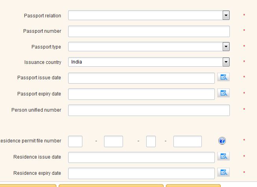Open calendar picker for Passport issue date
The width and height of the screenshot is (257, 187).
click(x=223, y=77)
